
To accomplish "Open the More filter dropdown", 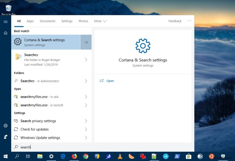I will tap(100, 21).
